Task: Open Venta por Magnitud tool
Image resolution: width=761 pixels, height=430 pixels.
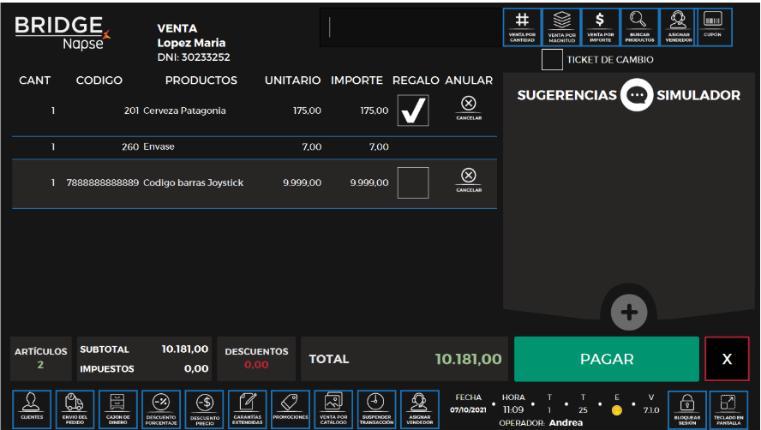Action: 561,27
